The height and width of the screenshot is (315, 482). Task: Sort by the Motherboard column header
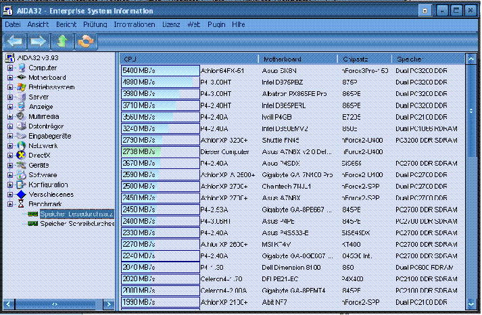click(298, 59)
